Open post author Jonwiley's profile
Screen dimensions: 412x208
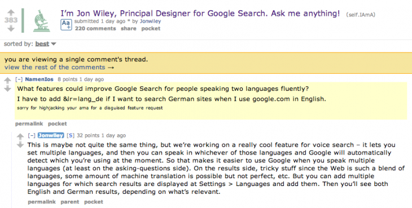pos(150,21)
